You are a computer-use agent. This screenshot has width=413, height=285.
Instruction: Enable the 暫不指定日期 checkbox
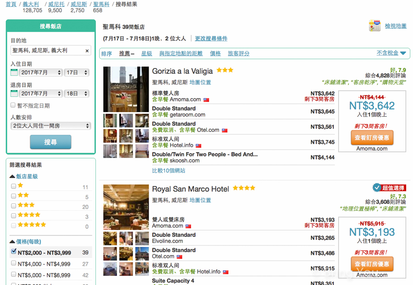tap(13, 105)
